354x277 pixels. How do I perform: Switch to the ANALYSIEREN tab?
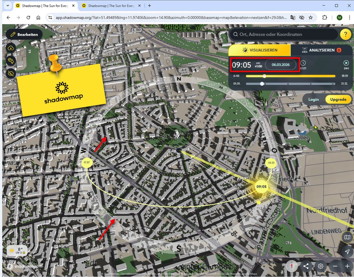(322, 50)
